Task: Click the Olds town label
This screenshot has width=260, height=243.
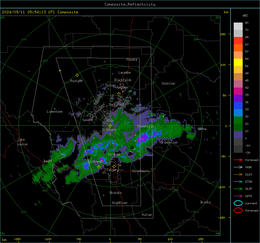Action: click(x=110, y=120)
